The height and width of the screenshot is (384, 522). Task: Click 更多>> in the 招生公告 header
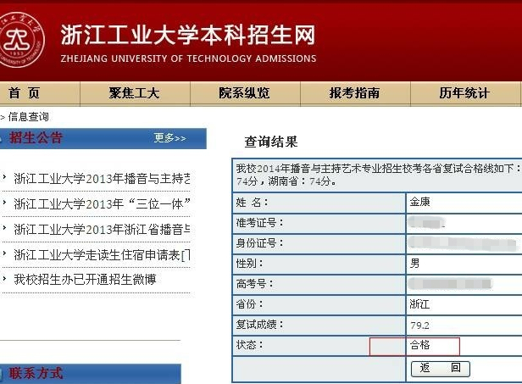click(x=169, y=138)
